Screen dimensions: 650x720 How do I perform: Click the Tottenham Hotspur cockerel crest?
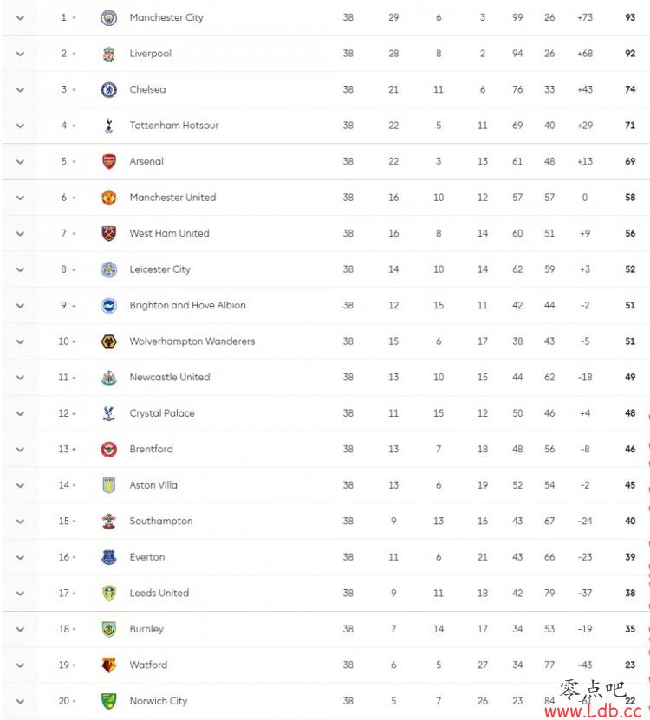point(109,126)
